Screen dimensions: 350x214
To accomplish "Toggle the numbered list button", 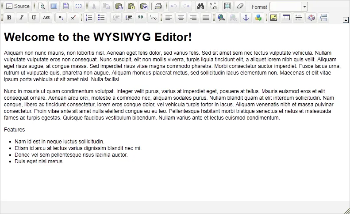I will coord(89,18).
